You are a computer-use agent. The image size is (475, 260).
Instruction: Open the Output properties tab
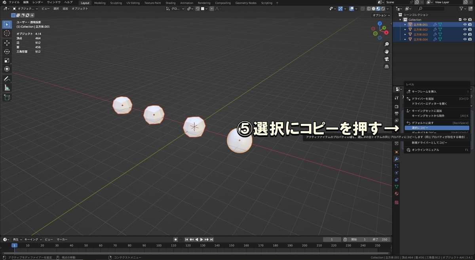pyautogui.click(x=396, y=113)
